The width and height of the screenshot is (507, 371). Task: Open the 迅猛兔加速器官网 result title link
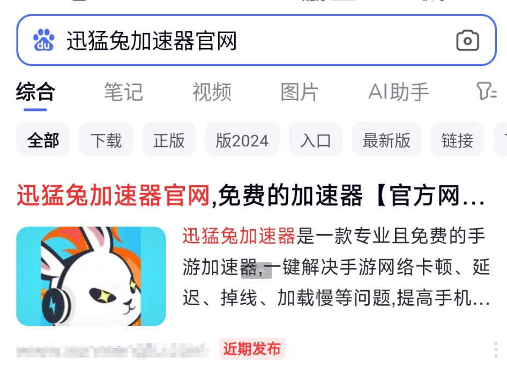coord(251,195)
